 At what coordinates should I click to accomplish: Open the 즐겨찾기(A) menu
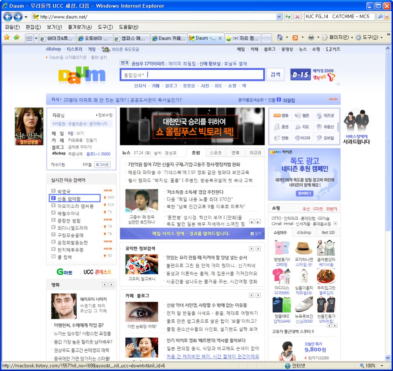point(80,27)
